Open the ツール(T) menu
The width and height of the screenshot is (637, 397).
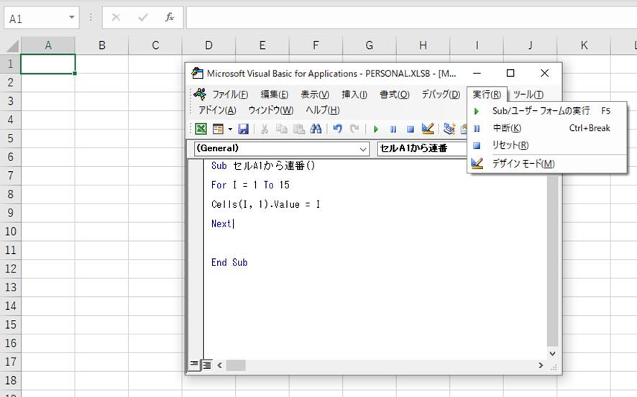(x=528, y=95)
